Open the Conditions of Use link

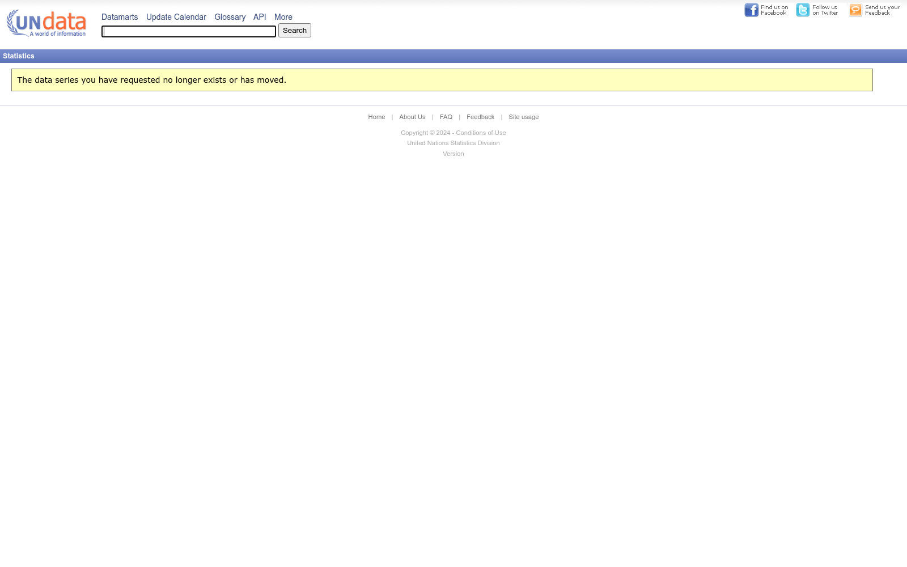click(x=481, y=133)
